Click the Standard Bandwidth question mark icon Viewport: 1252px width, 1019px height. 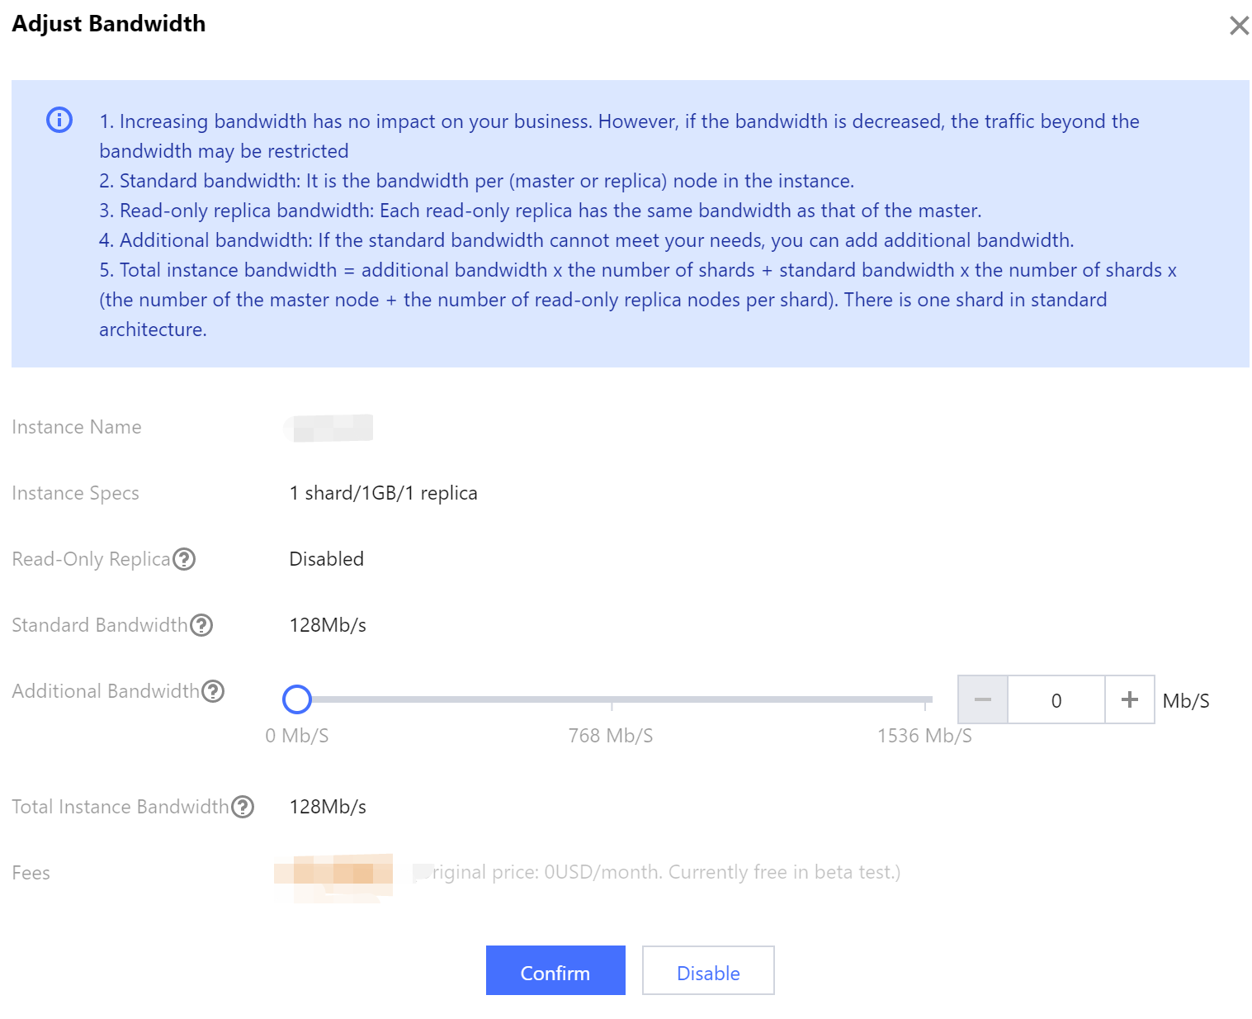pyautogui.click(x=201, y=625)
